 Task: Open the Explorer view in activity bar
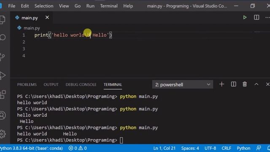coord(3,20)
